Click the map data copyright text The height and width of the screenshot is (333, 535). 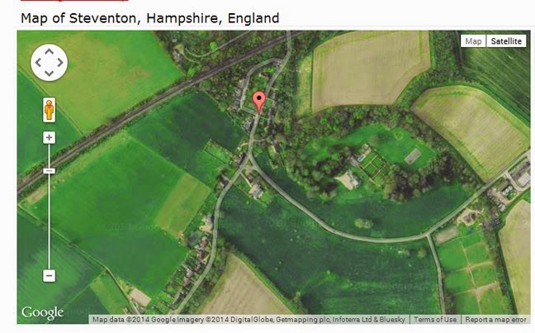(x=249, y=320)
